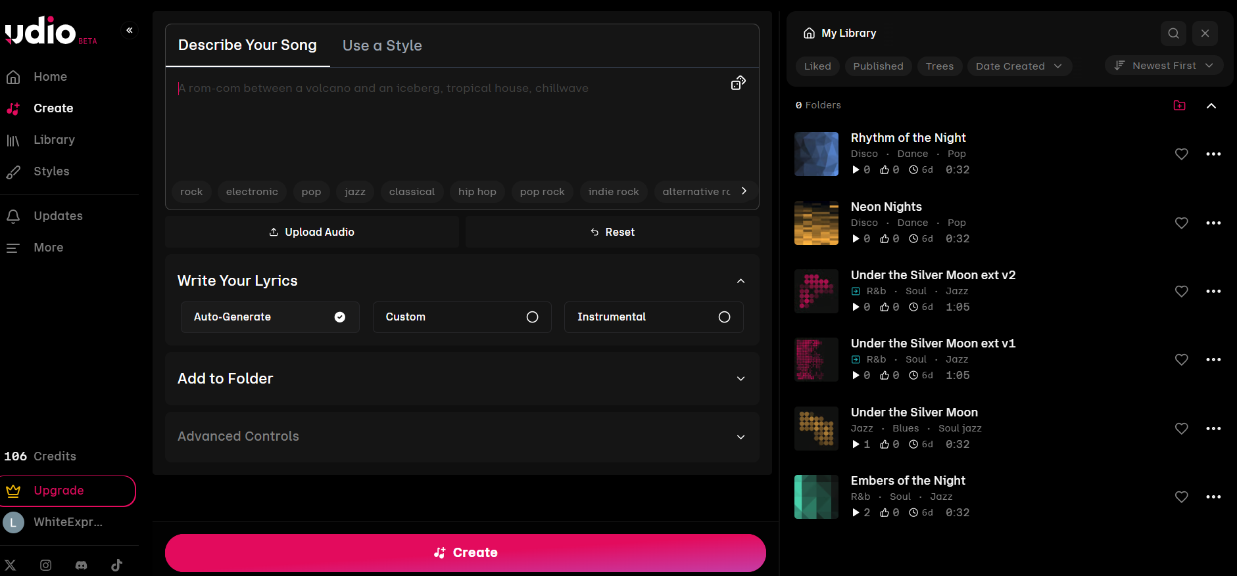The height and width of the screenshot is (576, 1237).
Task: Expand the Add to Folder section
Action: coord(741,379)
